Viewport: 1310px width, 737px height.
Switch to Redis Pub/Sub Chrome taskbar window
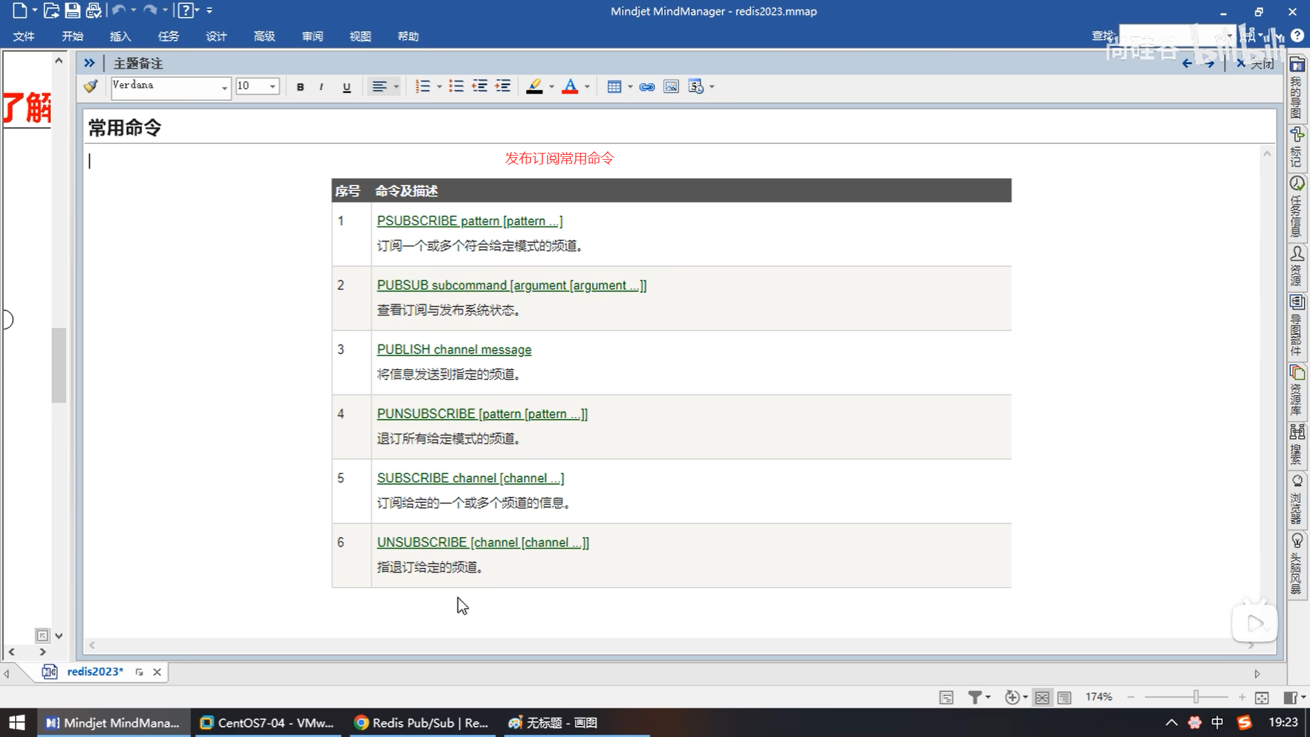coord(421,723)
